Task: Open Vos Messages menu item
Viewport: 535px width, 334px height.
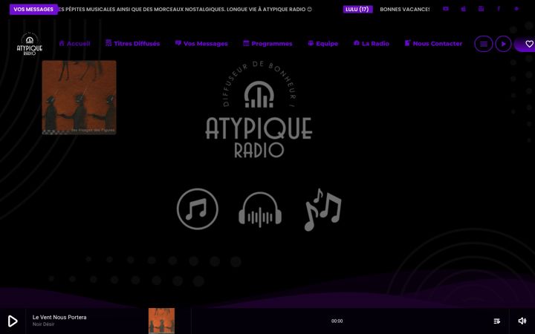Action: pyautogui.click(x=201, y=43)
